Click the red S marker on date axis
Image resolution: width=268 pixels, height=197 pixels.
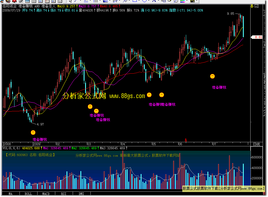tap(186, 140)
